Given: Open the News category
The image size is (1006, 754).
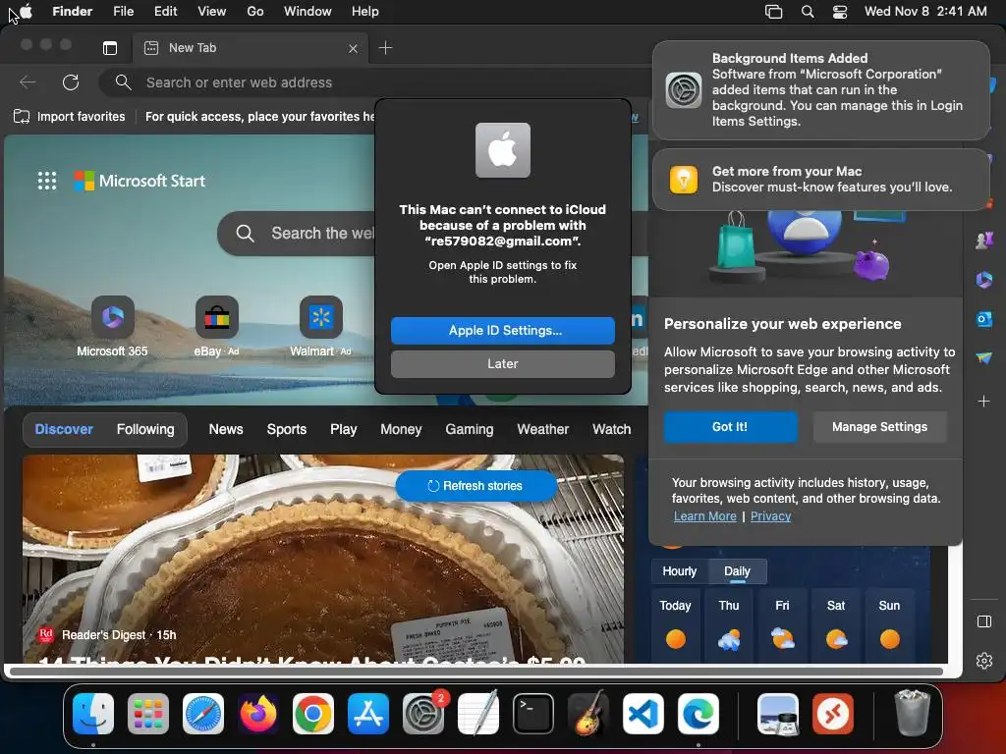Looking at the screenshot, I should pos(226,430).
